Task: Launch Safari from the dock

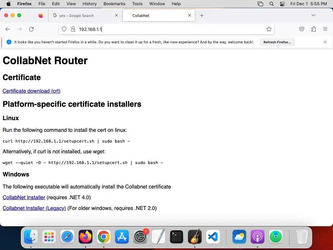Action: [x=67, y=237]
